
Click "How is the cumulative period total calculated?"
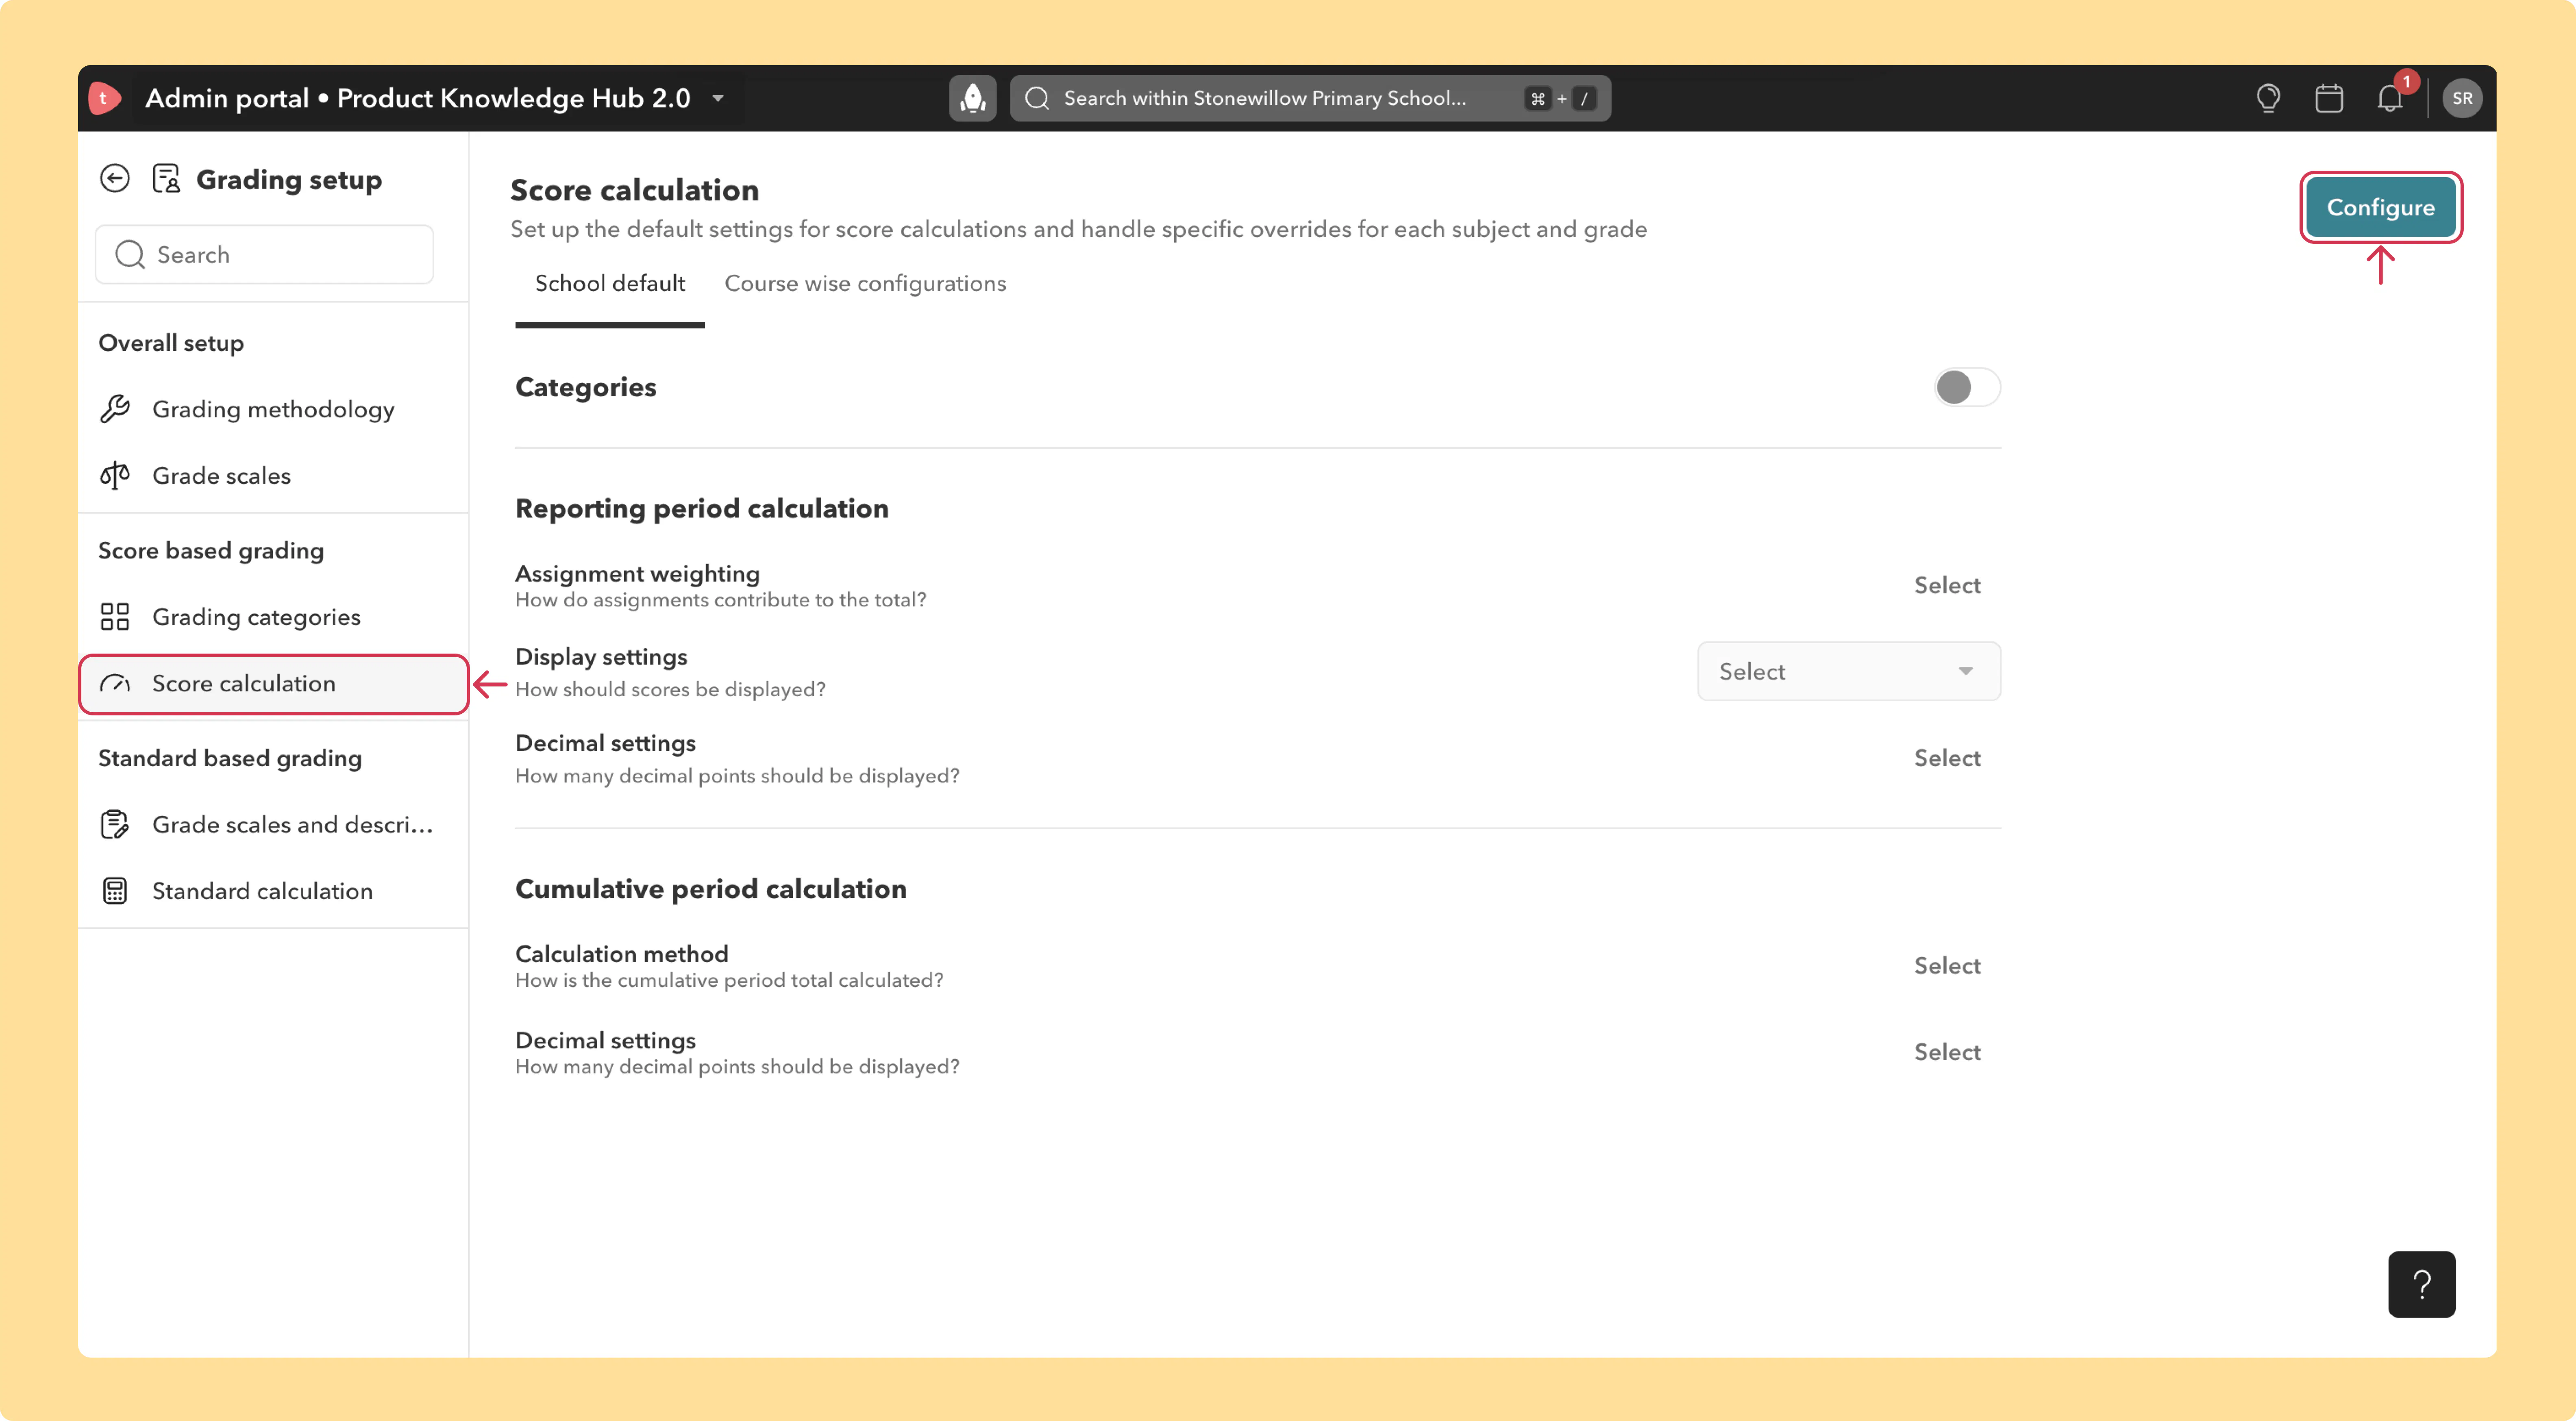tap(729, 980)
